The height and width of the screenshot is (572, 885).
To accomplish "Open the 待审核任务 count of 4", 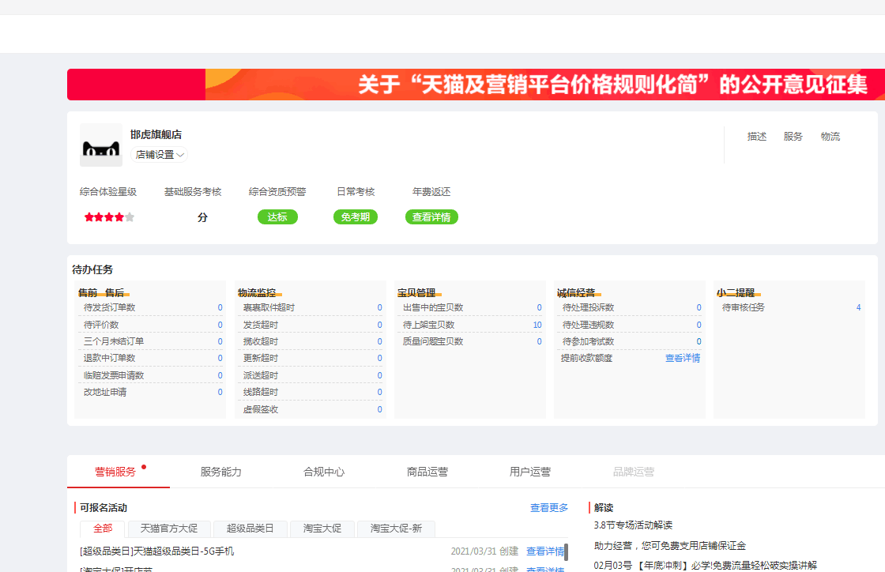I will point(858,307).
